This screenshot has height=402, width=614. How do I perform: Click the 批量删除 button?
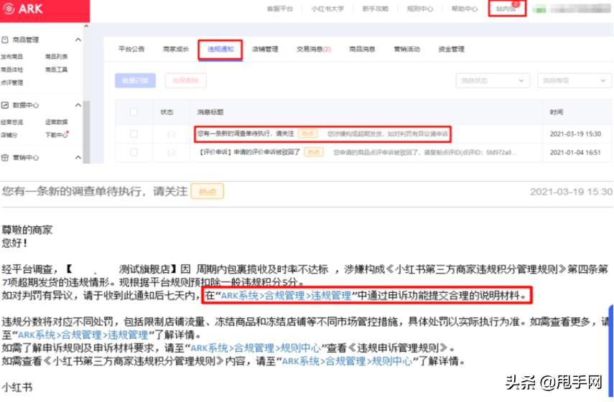point(185,80)
